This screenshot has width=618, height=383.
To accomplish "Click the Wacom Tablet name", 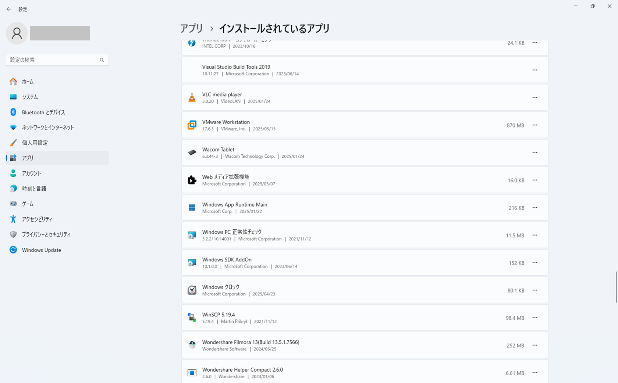I will coord(218,150).
